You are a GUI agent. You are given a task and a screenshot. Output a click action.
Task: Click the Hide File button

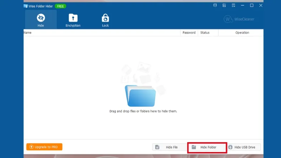(170, 147)
